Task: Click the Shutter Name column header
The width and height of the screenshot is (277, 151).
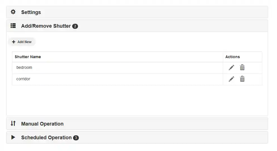Action: pyautogui.click(x=28, y=57)
